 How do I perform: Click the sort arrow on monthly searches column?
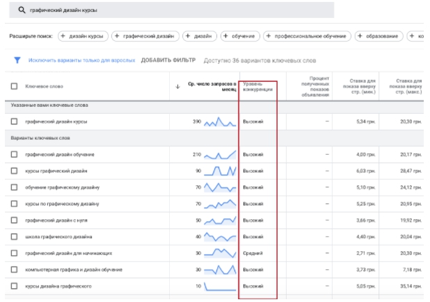(x=177, y=87)
